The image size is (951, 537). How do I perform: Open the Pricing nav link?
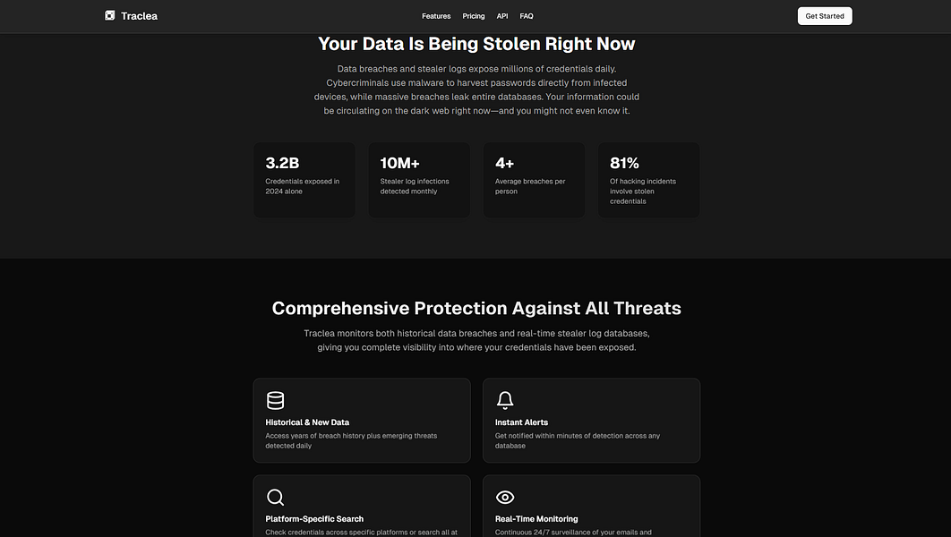[x=474, y=16]
